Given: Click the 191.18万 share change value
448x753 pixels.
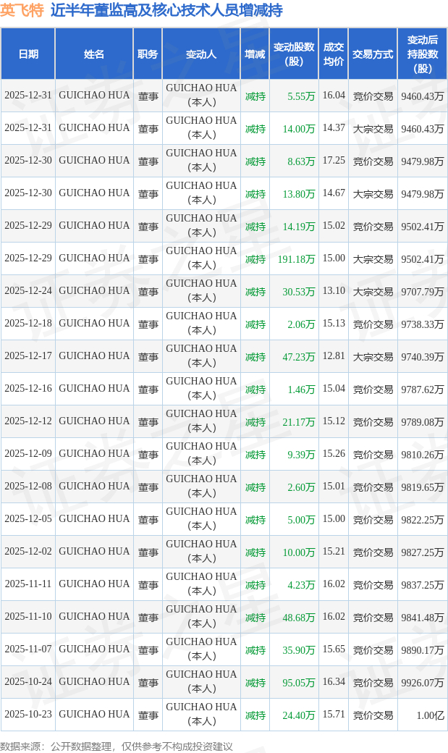Looking at the screenshot, I should pyautogui.click(x=296, y=259).
